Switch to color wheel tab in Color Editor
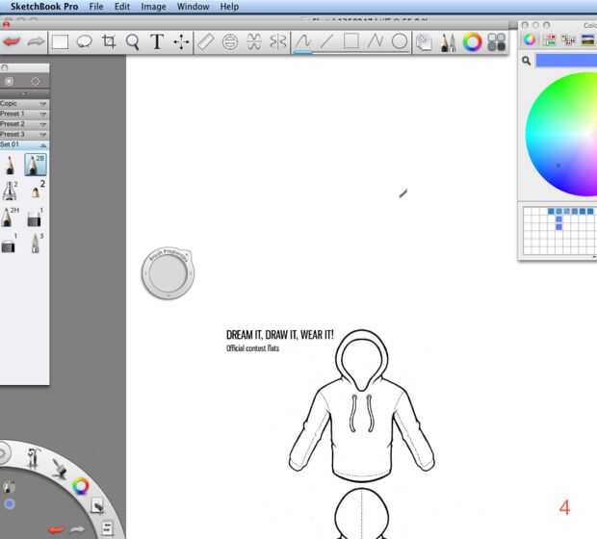This screenshot has height=539, width=597. coord(530,39)
